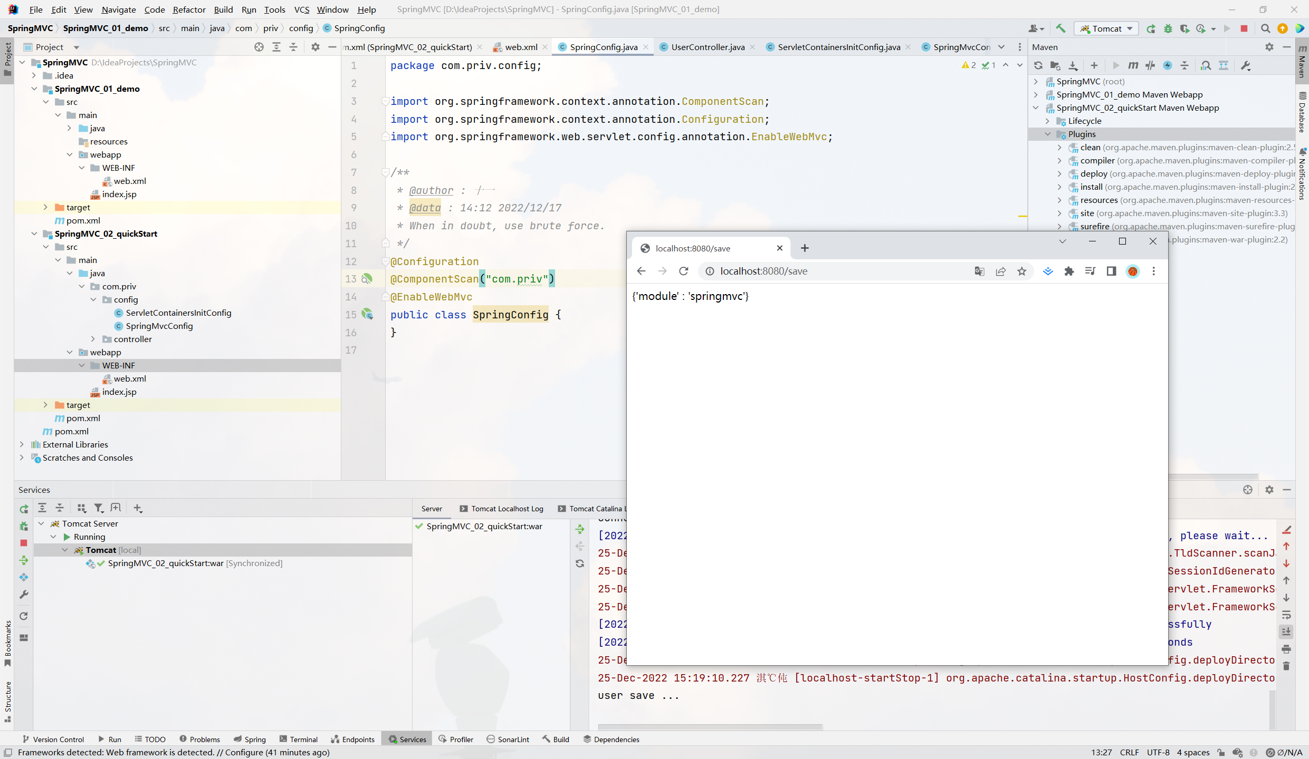Screen dimensions: 1309x759
Task: Expand External Libraries node
Action: [x=22, y=444]
